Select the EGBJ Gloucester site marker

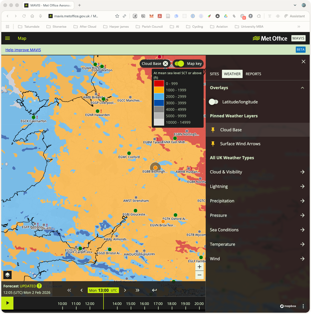(135, 211)
